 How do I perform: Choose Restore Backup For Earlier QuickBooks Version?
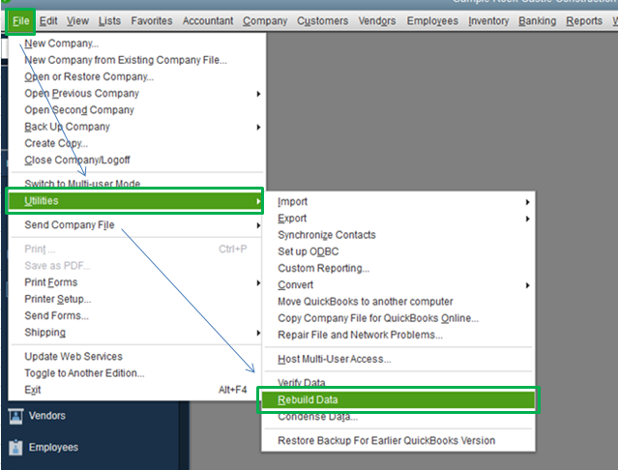coord(398,440)
